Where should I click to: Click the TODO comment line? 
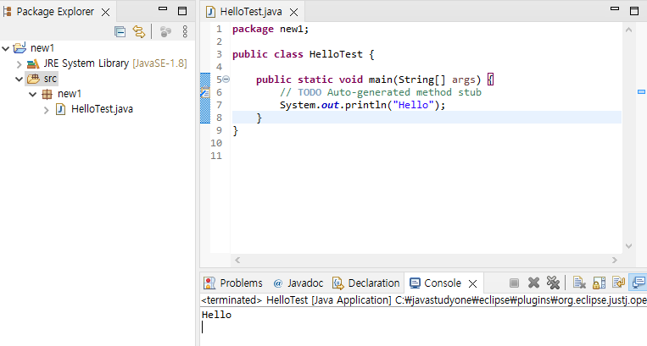coord(381,92)
